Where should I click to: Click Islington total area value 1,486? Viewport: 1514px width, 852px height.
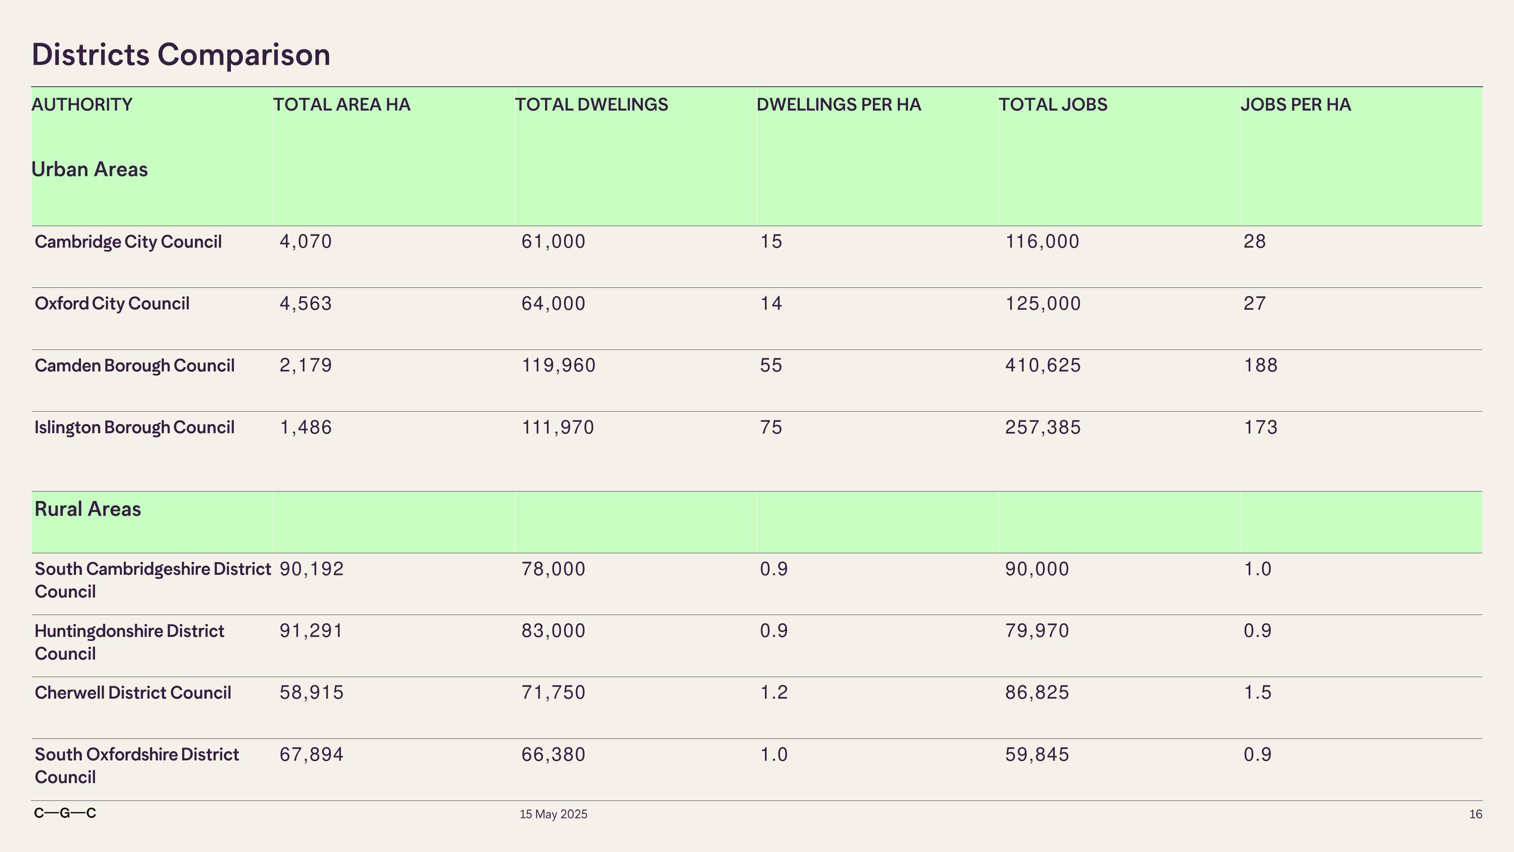coord(305,428)
